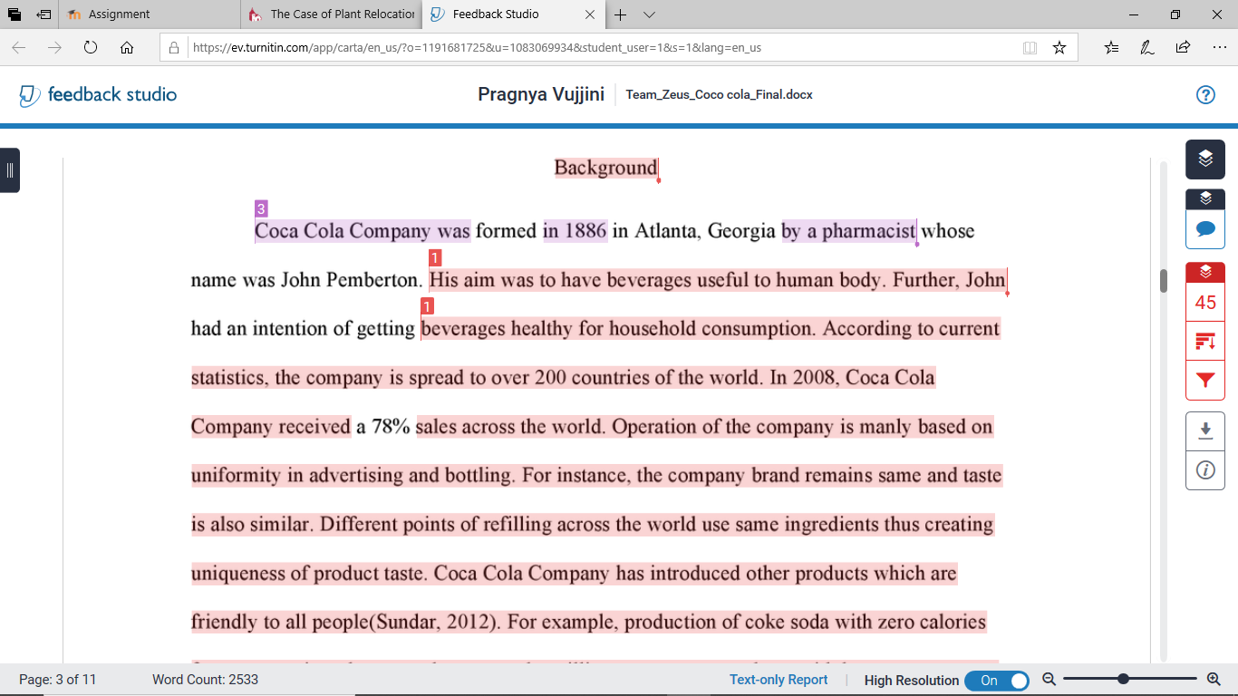Open the active layers panel icon
The height and width of the screenshot is (696, 1238).
click(x=1205, y=159)
